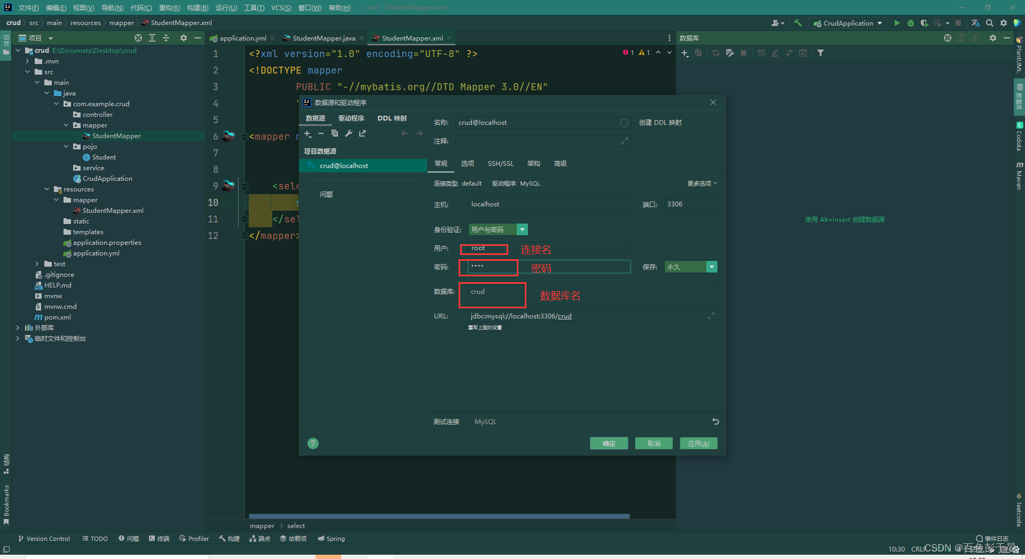Viewport: 1025px width, 559px height.
Task: Select crud@localhost in data source list
Action: [x=363, y=166]
